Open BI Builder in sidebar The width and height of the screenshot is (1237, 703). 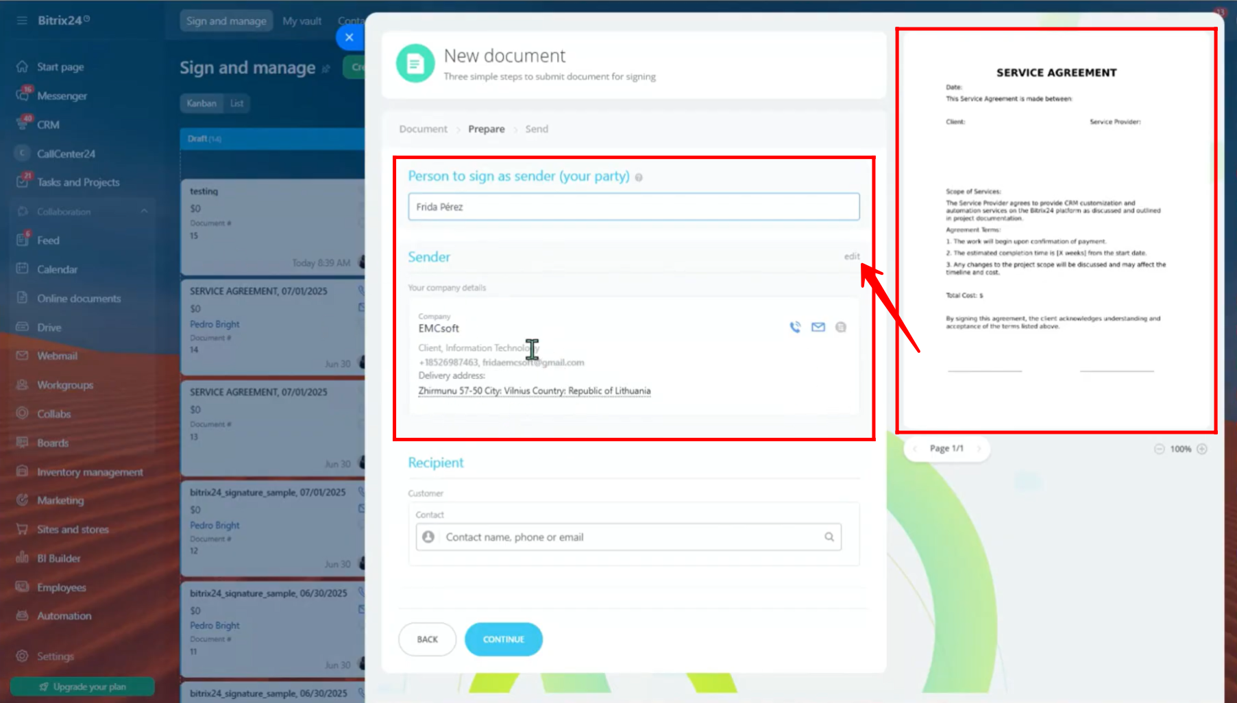(x=58, y=558)
